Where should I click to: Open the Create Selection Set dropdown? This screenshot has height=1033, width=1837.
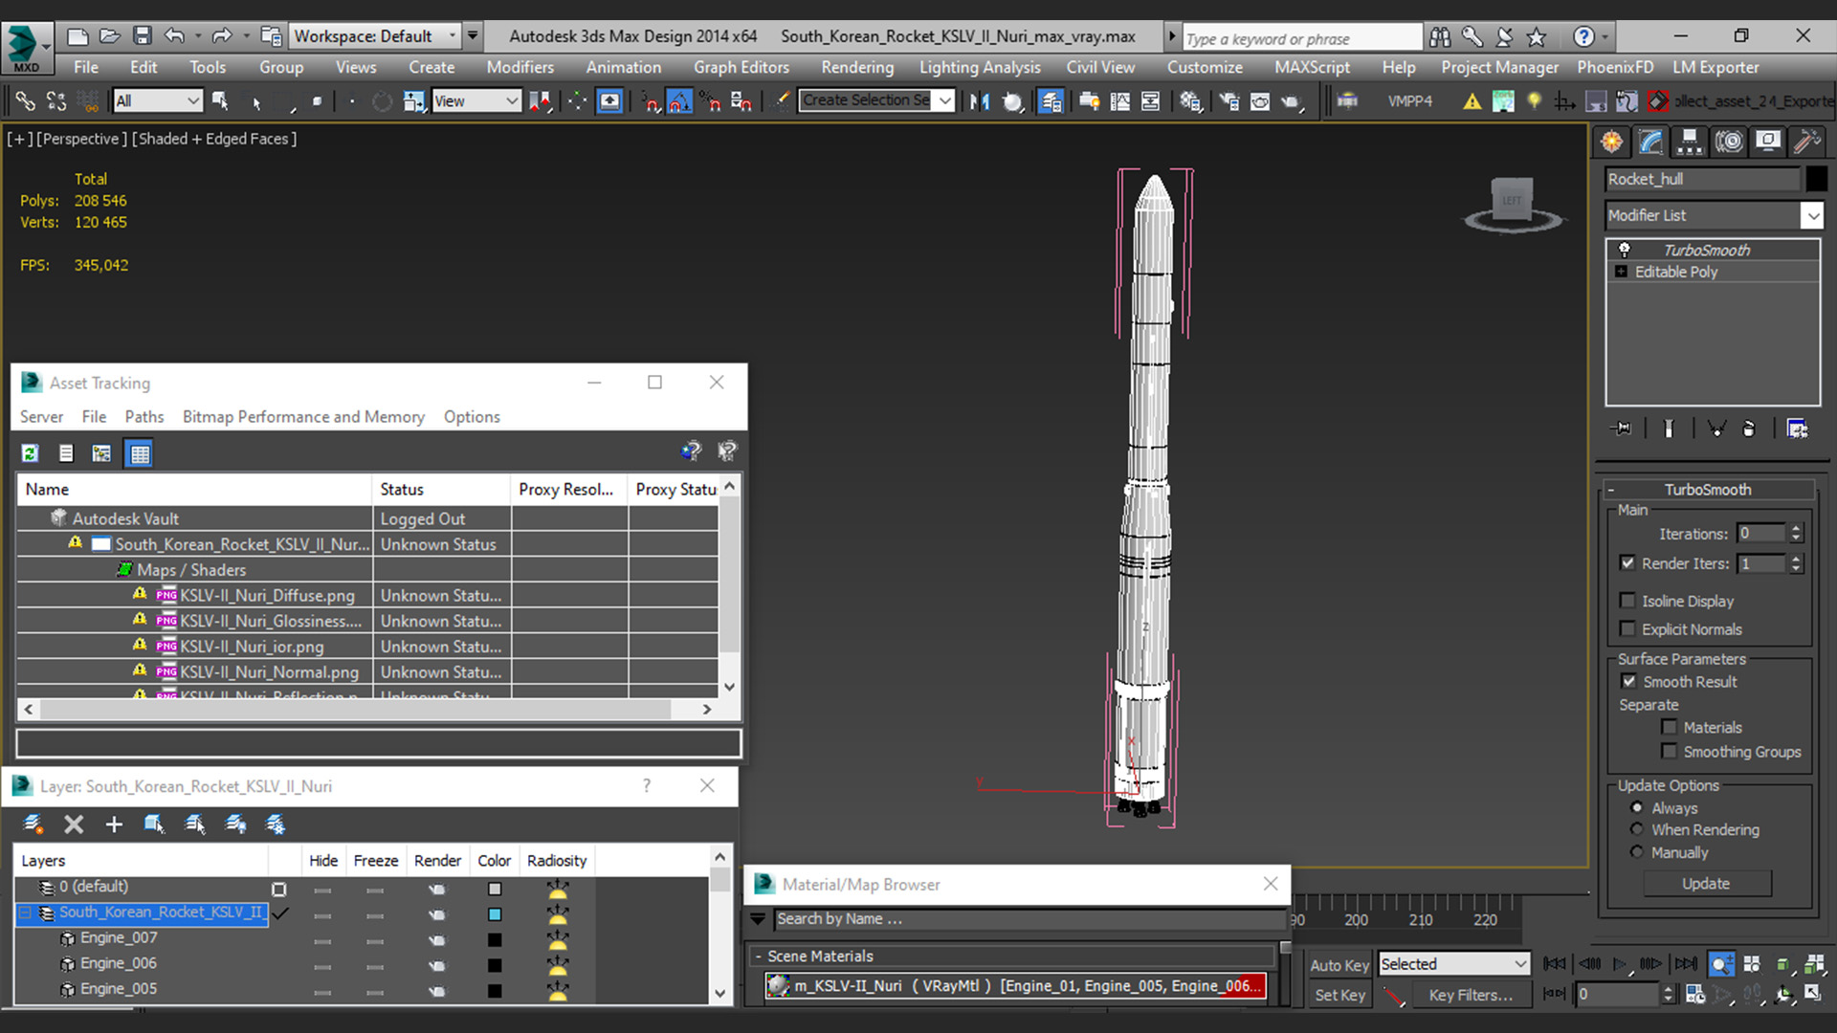coord(876,100)
